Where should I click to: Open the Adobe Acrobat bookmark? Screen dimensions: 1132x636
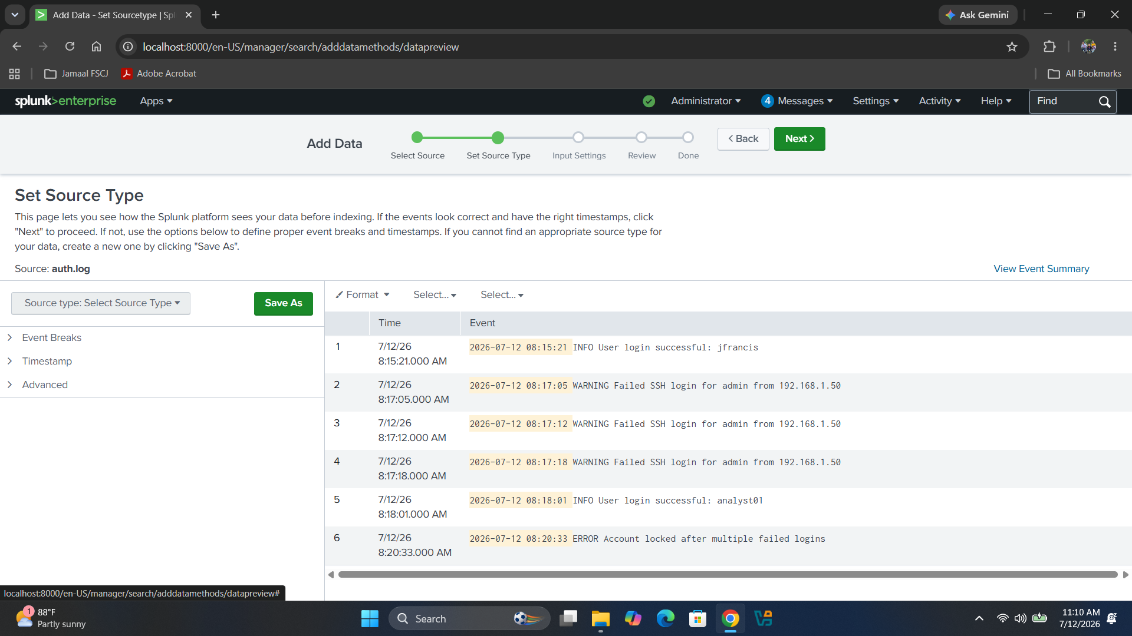coord(159,74)
